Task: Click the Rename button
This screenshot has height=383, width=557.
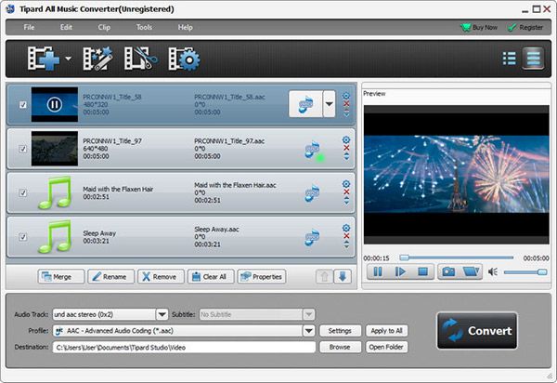Action: (x=111, y=277)
